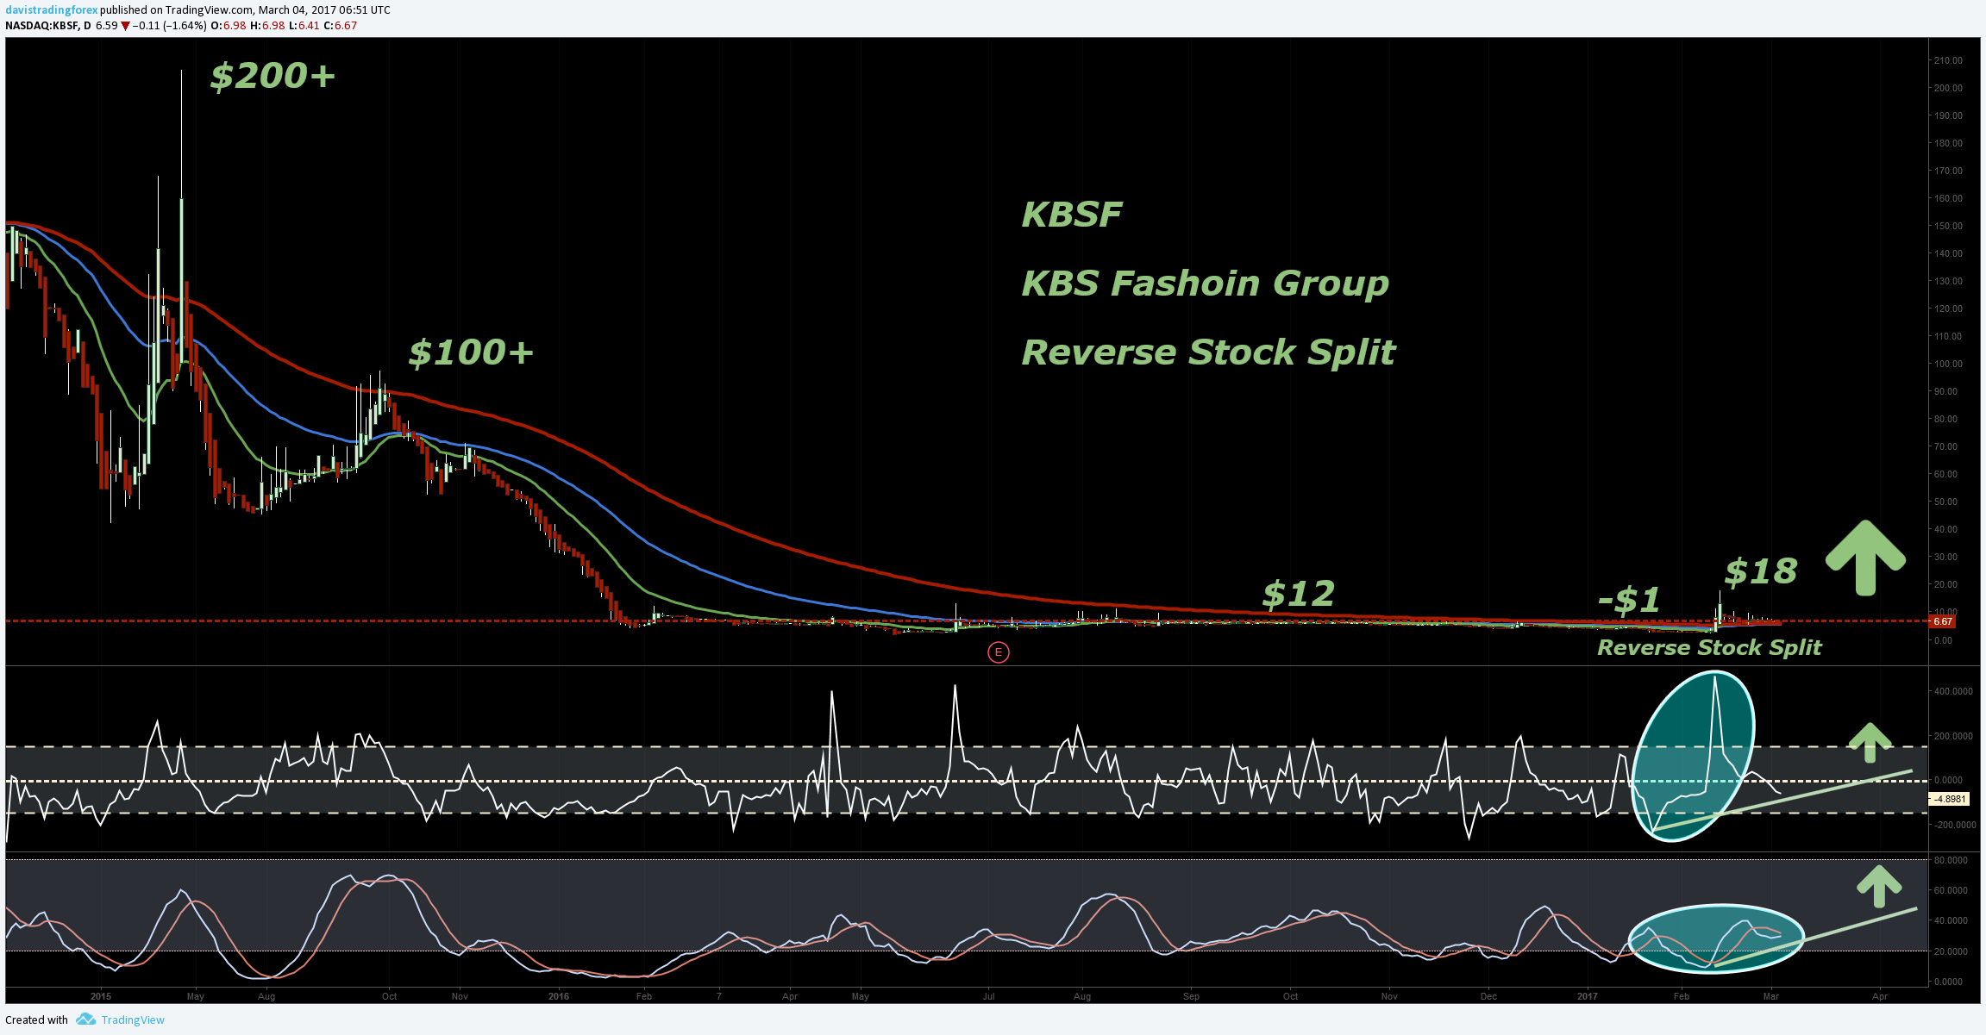Click the O:6.98 open value
The width and height of the screenshot is (1986, 1035).
click(228, 26)
